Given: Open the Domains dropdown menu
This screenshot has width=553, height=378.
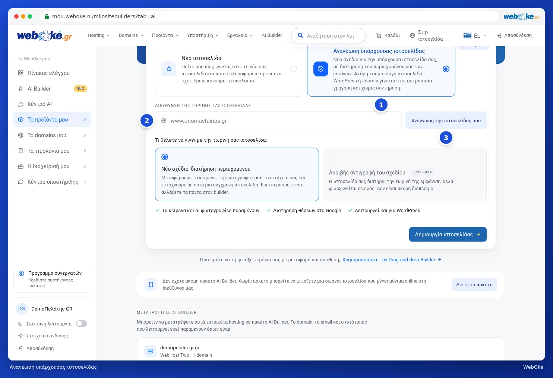Looking at the screenshot, I should pos(131,35).
